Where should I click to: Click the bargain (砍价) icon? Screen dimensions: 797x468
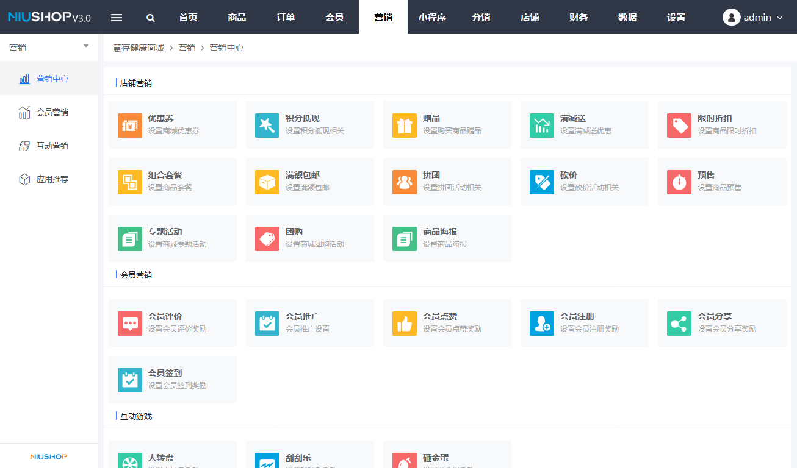541,182
